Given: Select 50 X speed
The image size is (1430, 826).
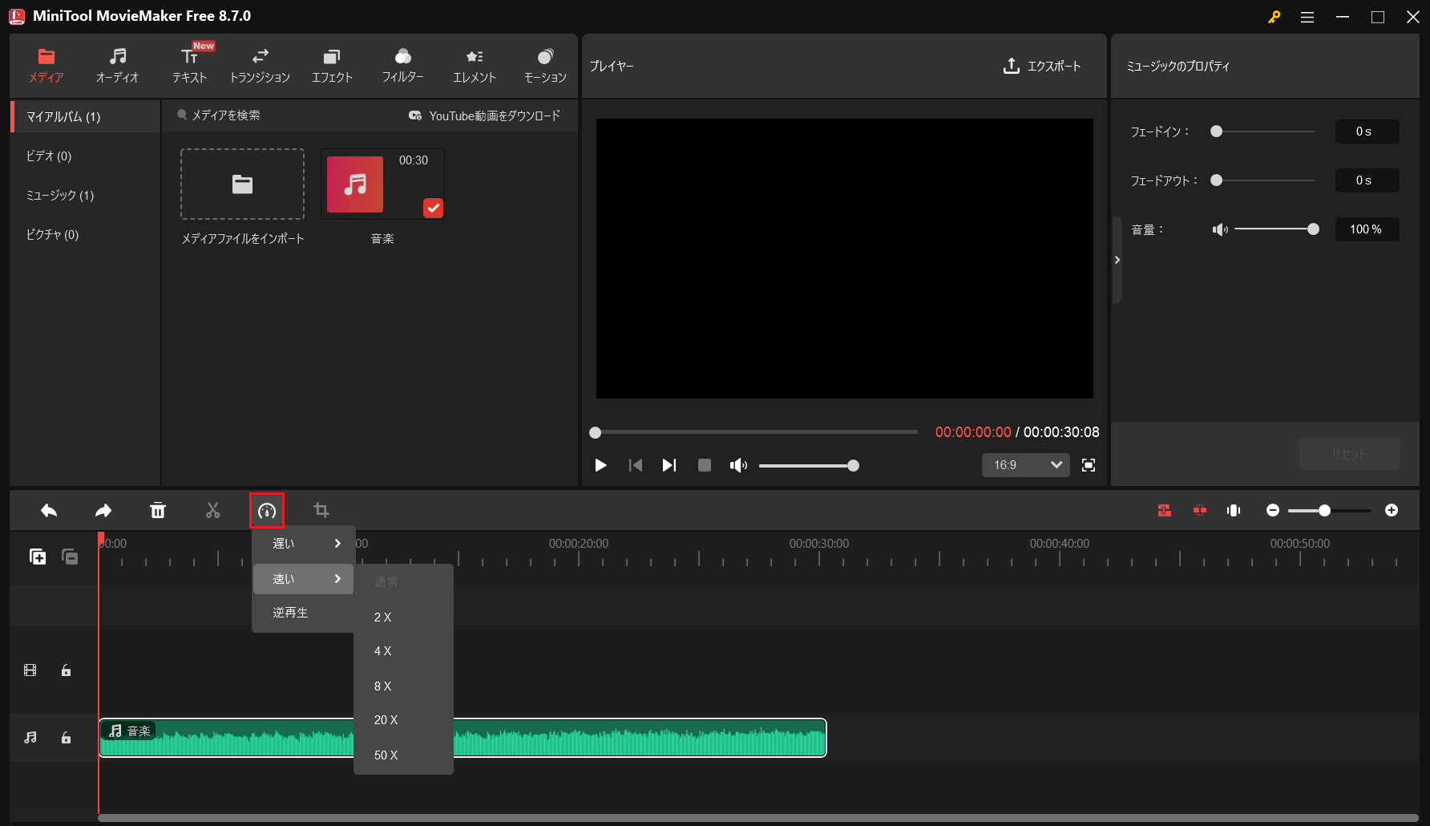Looking at the screenshot, I should [404, 755].
